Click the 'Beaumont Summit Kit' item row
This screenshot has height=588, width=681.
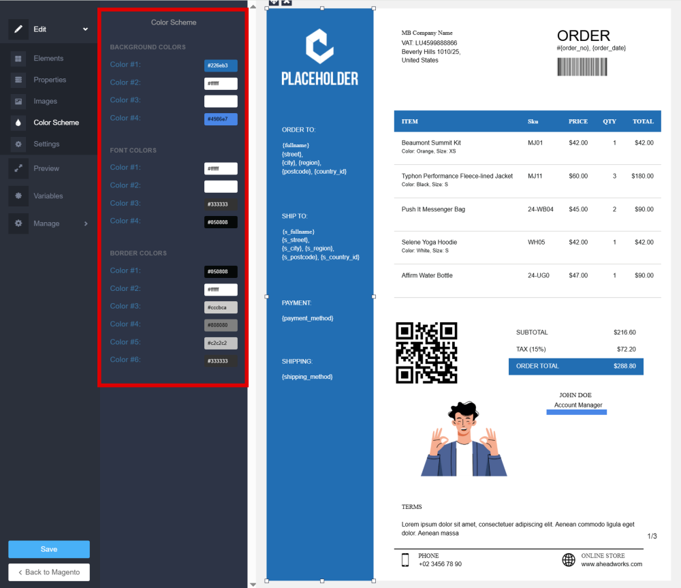(x=527, y=147)
